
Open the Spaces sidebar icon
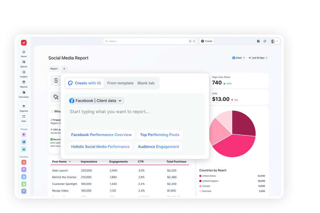click(24, 63)
